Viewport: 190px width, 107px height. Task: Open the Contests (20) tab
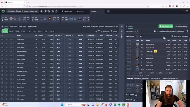click(66, 11)
